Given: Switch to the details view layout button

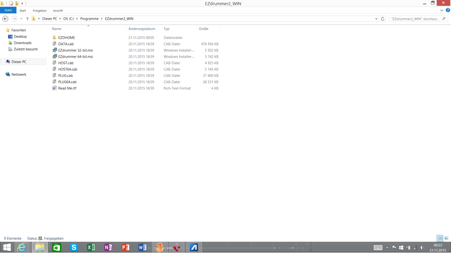Looking at the screenshot, I should (x=440, y=238).
